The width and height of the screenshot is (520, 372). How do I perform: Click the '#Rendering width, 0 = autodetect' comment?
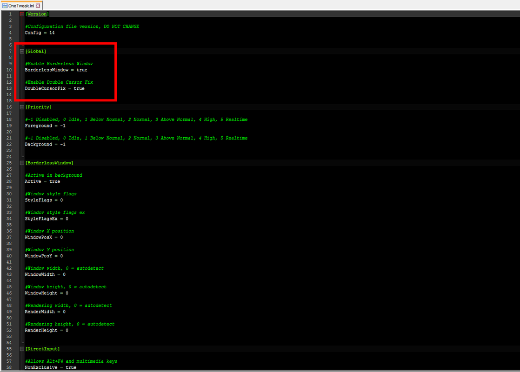click(68, 305)
